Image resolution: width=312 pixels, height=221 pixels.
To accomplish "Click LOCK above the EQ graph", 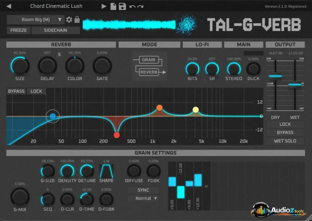I will coord(36,91).
